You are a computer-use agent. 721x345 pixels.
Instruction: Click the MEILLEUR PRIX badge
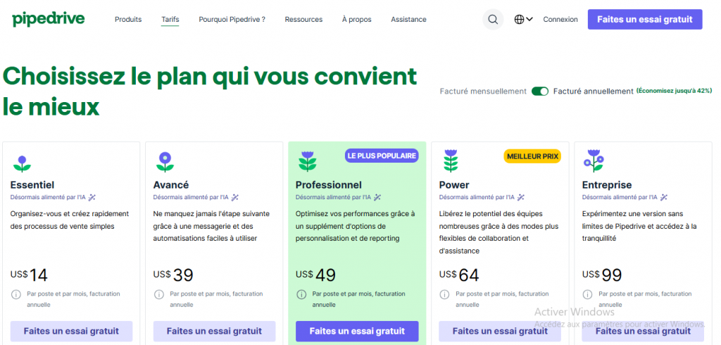click(532, 156)
